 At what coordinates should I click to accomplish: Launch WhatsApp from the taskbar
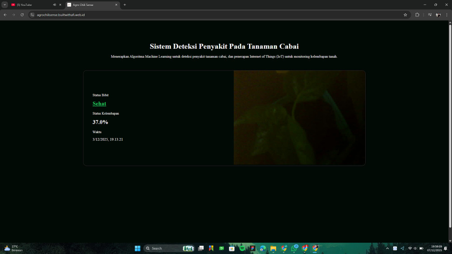(x=294, y=248)
